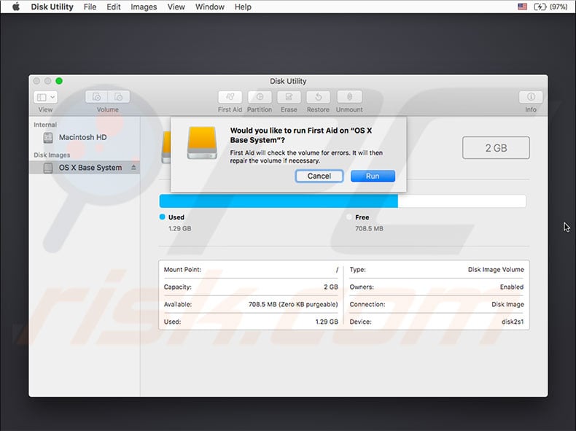The width and height of the screenshot is (576, 431).
Task: Click the blue used-space bar
Action: tap(279, 201)
